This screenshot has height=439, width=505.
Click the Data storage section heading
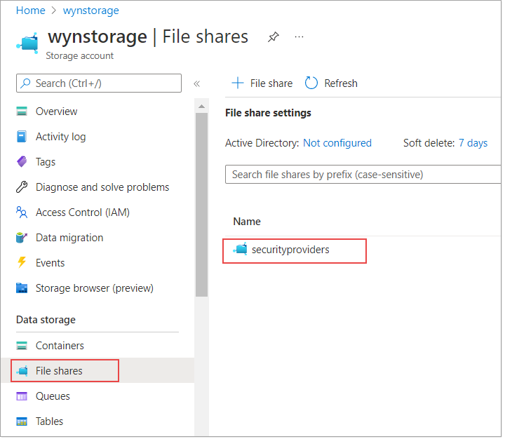(46, 320)
